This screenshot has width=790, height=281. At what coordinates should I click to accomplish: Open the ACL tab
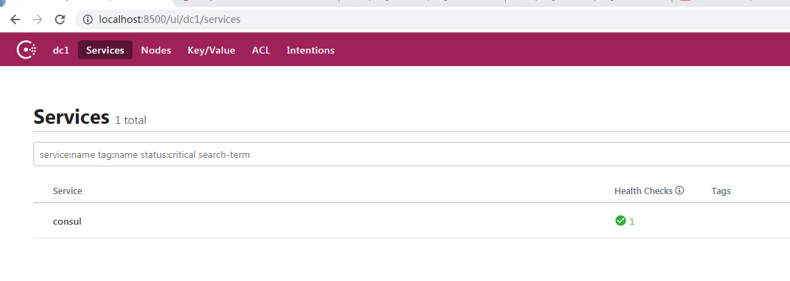pyautogui.click(x=261, y=50)
